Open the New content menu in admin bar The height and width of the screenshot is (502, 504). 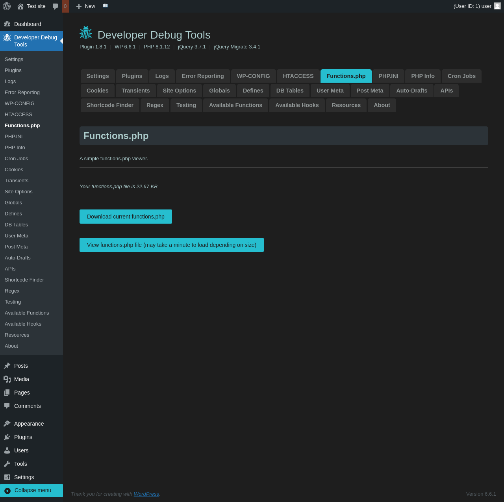tap(86, 6)
